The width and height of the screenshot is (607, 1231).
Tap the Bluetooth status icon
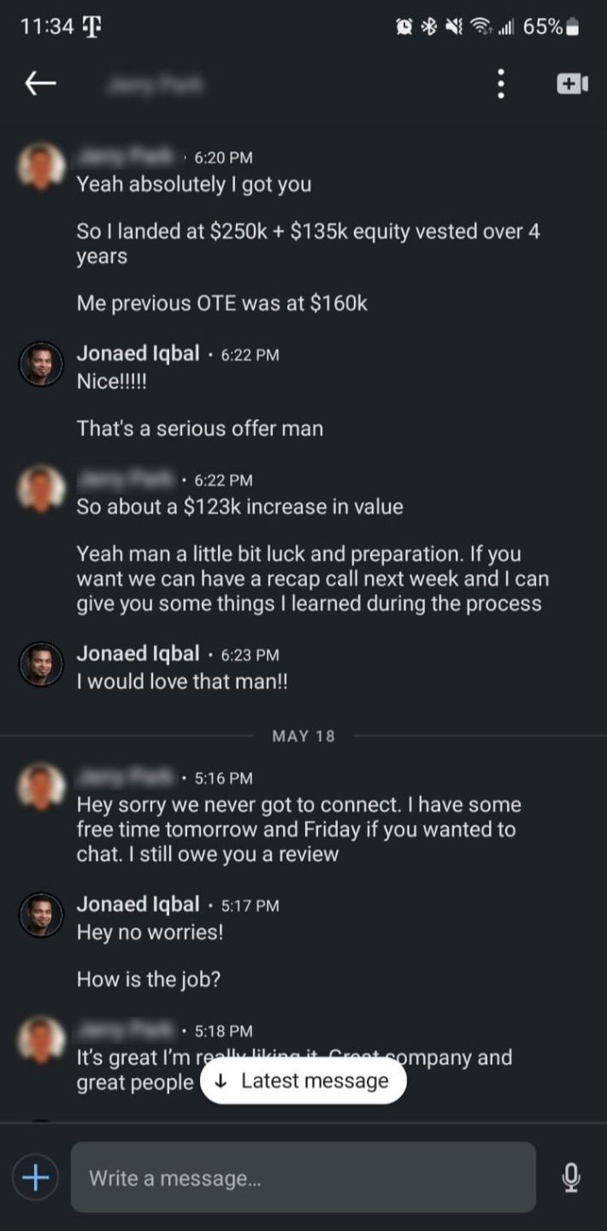(x=427, y=27)
